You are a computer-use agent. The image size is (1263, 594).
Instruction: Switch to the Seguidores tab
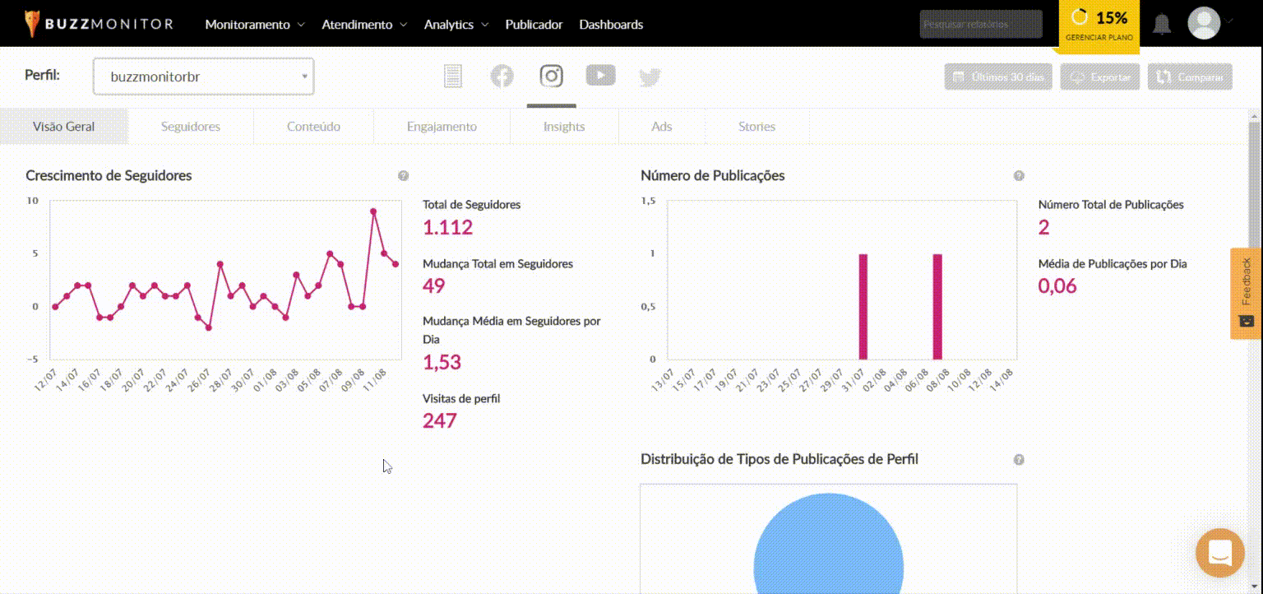(190, 127)
